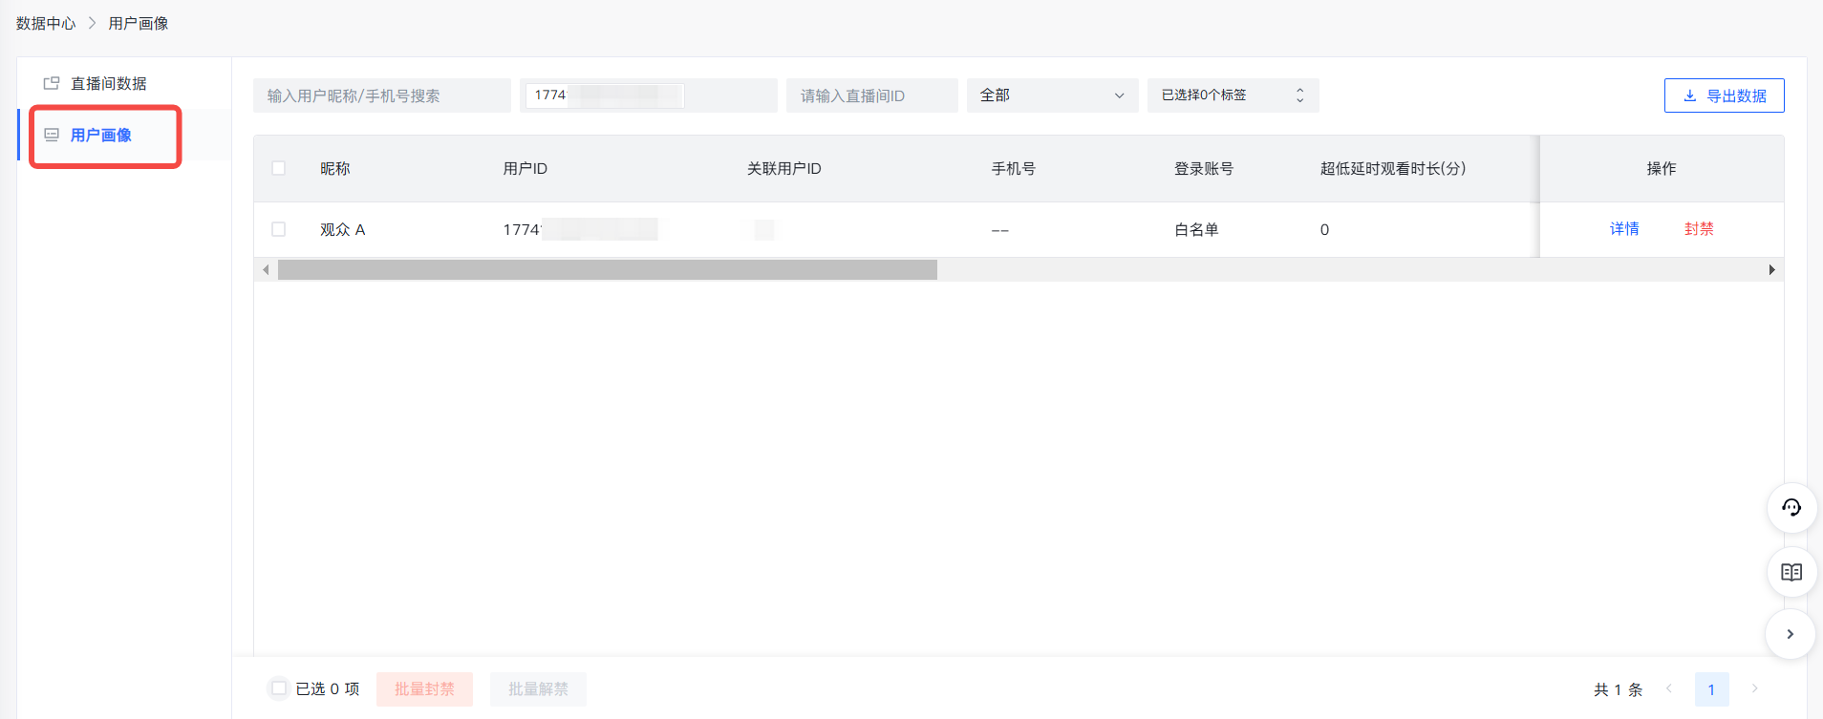Open 直播间数据 menu item
This screenshot has height=719, width=1823.
point(124,83)
